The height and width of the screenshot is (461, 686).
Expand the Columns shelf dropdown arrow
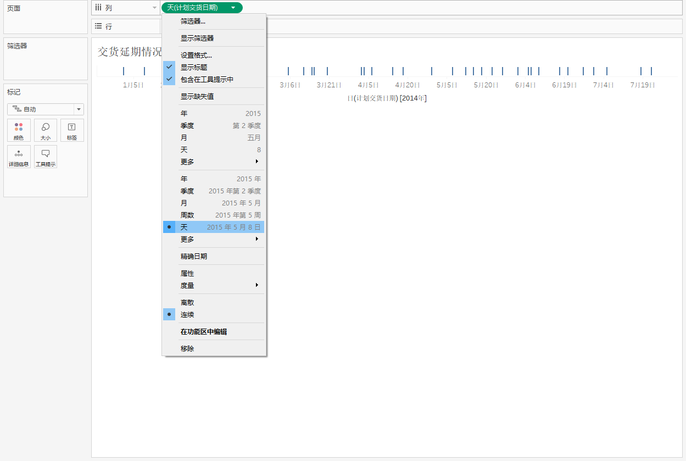[x=154, y=8]
